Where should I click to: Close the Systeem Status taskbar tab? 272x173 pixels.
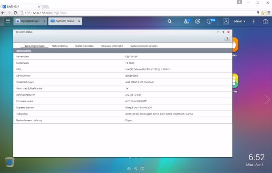pyautogui.click(x=79, y=21)
